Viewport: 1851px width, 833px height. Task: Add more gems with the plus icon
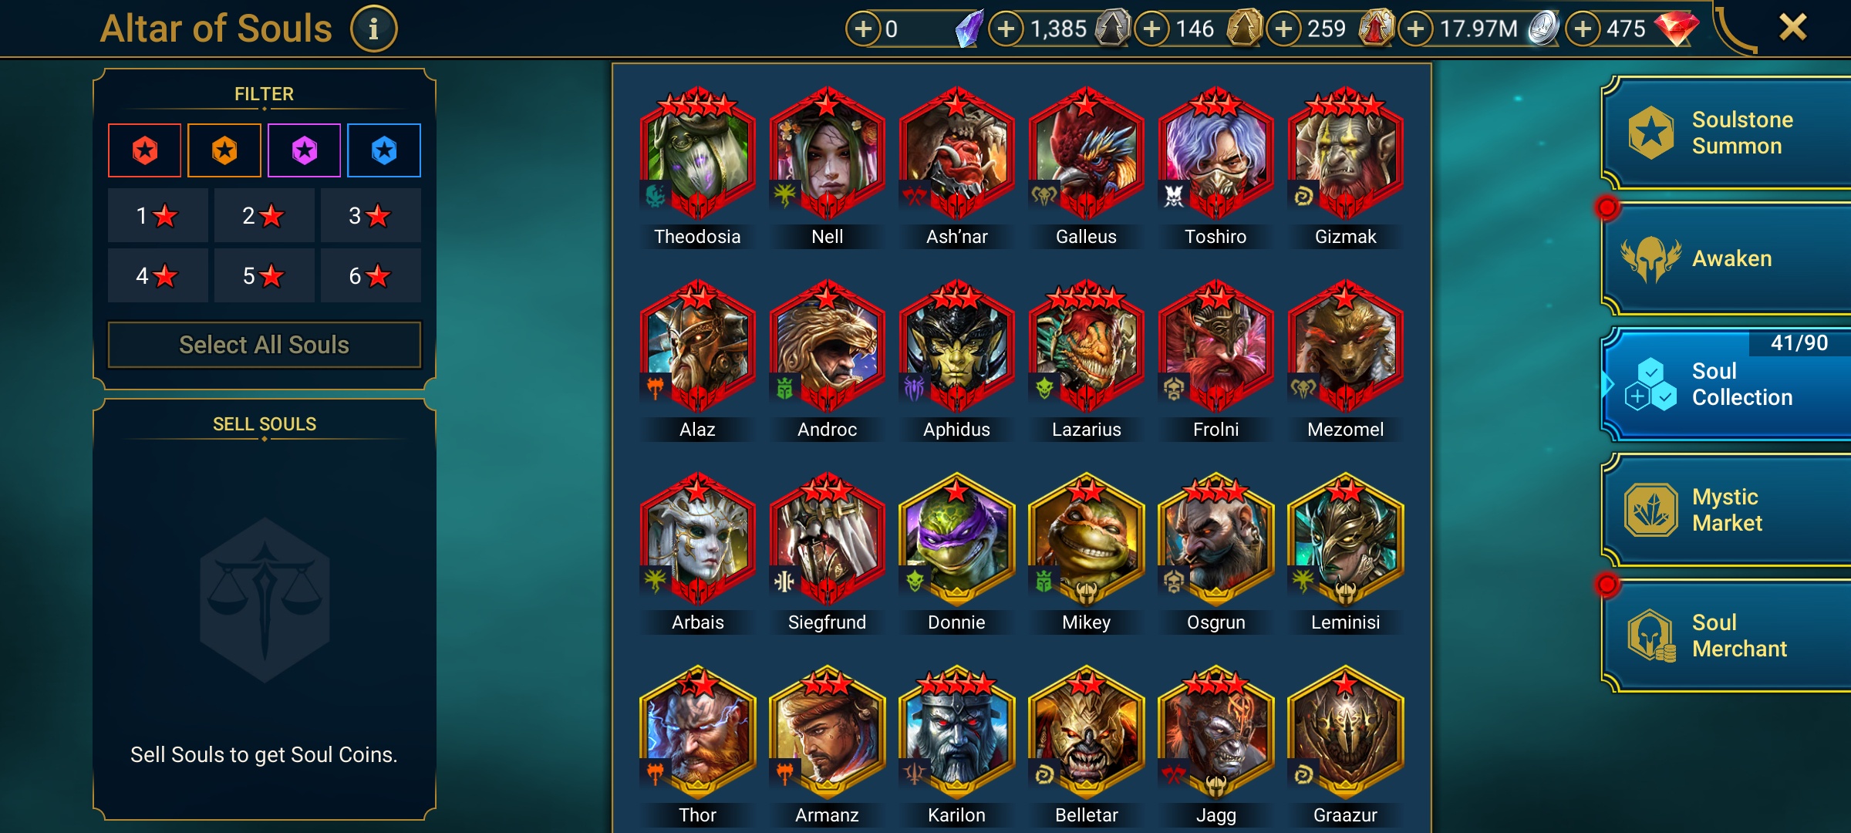(x=1583, y=29)
